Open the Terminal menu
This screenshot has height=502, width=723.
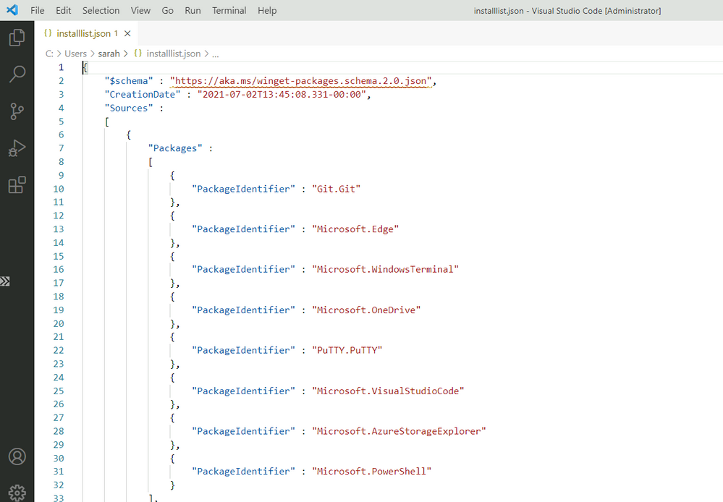(229, 10)
